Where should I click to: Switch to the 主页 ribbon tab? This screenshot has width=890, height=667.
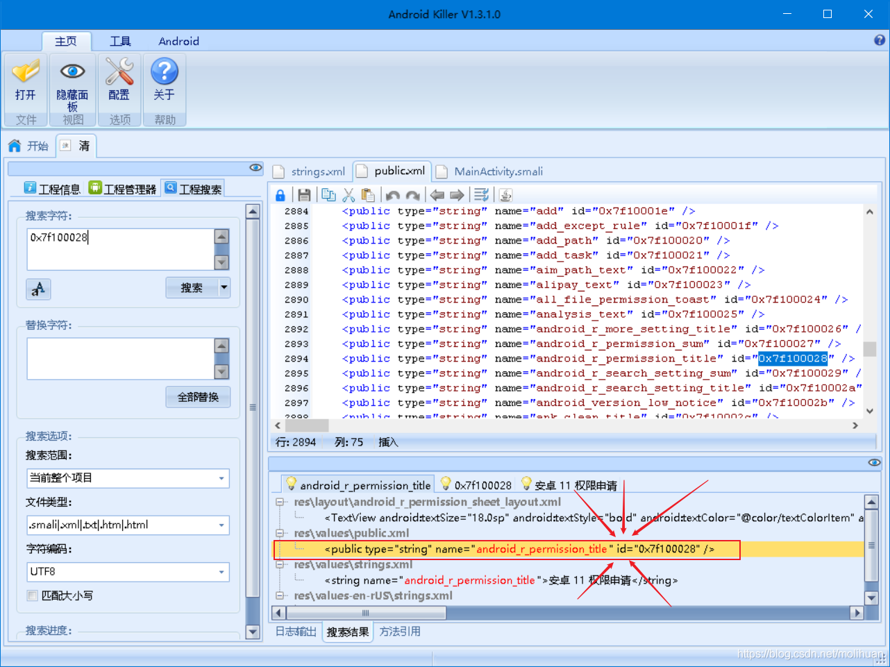66,41
